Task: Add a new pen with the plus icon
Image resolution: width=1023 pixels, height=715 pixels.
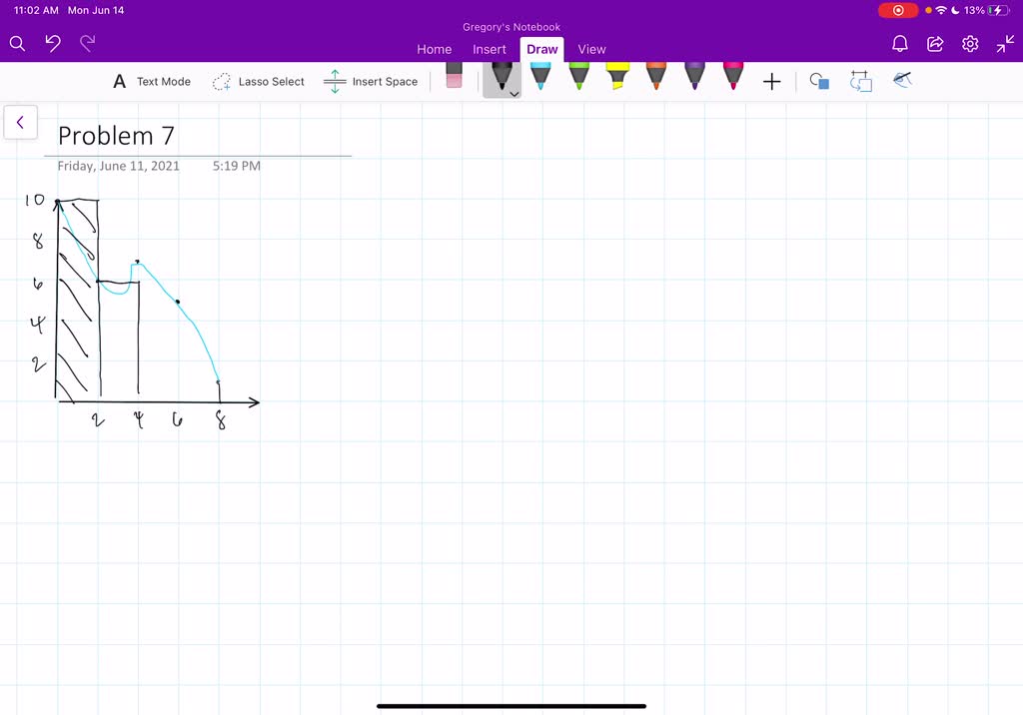Action: [x=771, y=81]
